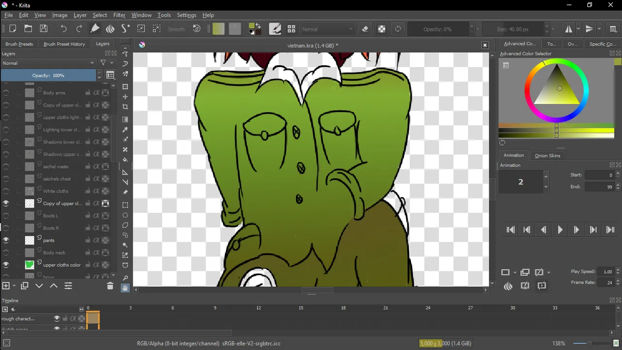Show the Body neck layer
This screenshot has width=622, height=350.
[x=6, y=253]
